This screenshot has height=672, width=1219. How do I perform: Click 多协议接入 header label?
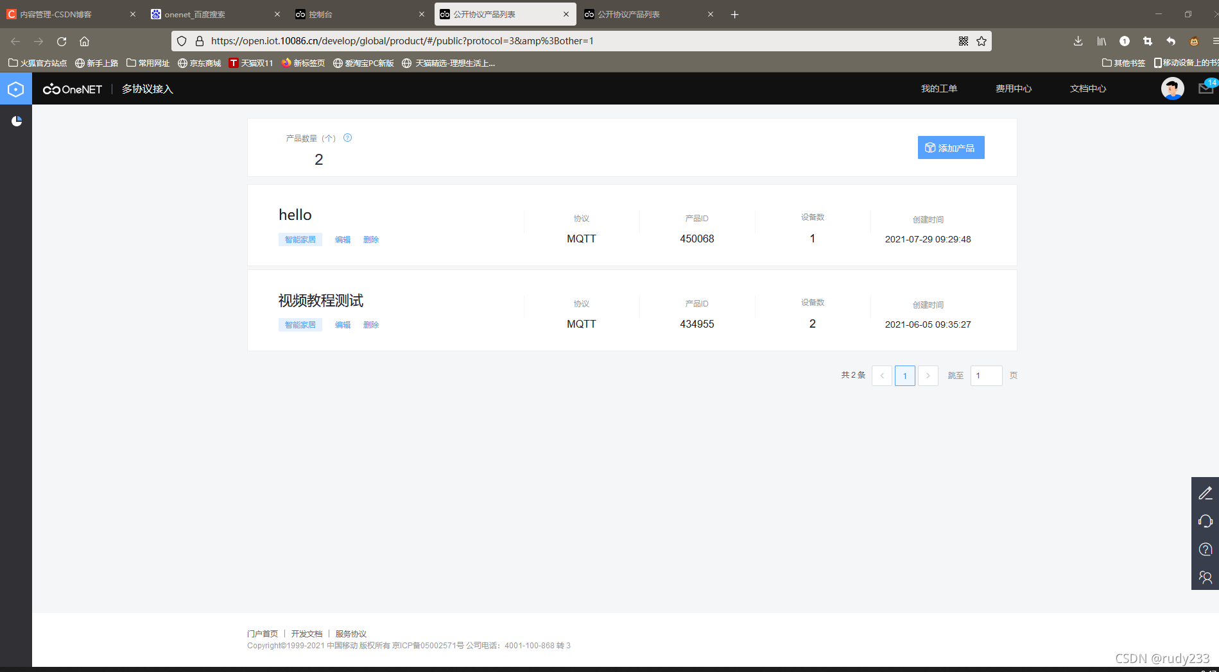148,89
